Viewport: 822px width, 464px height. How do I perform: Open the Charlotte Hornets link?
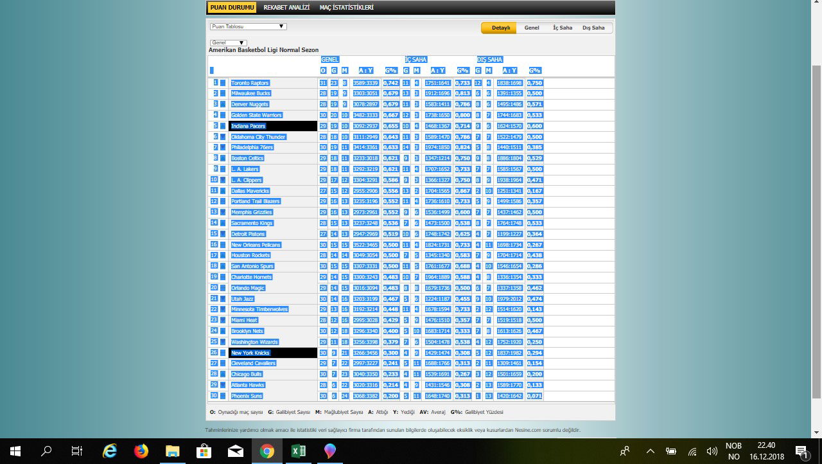[252, 277]
